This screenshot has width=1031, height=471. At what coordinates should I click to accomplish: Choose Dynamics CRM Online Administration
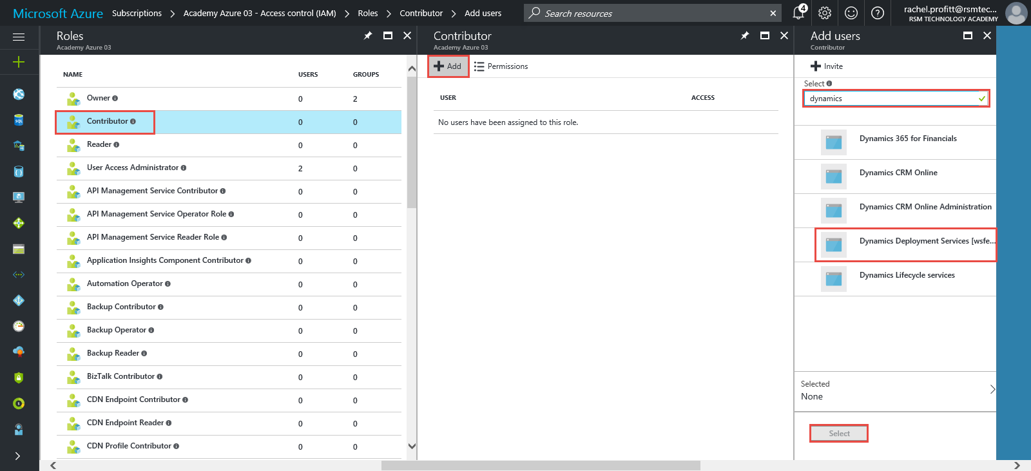tap(895, 211)
